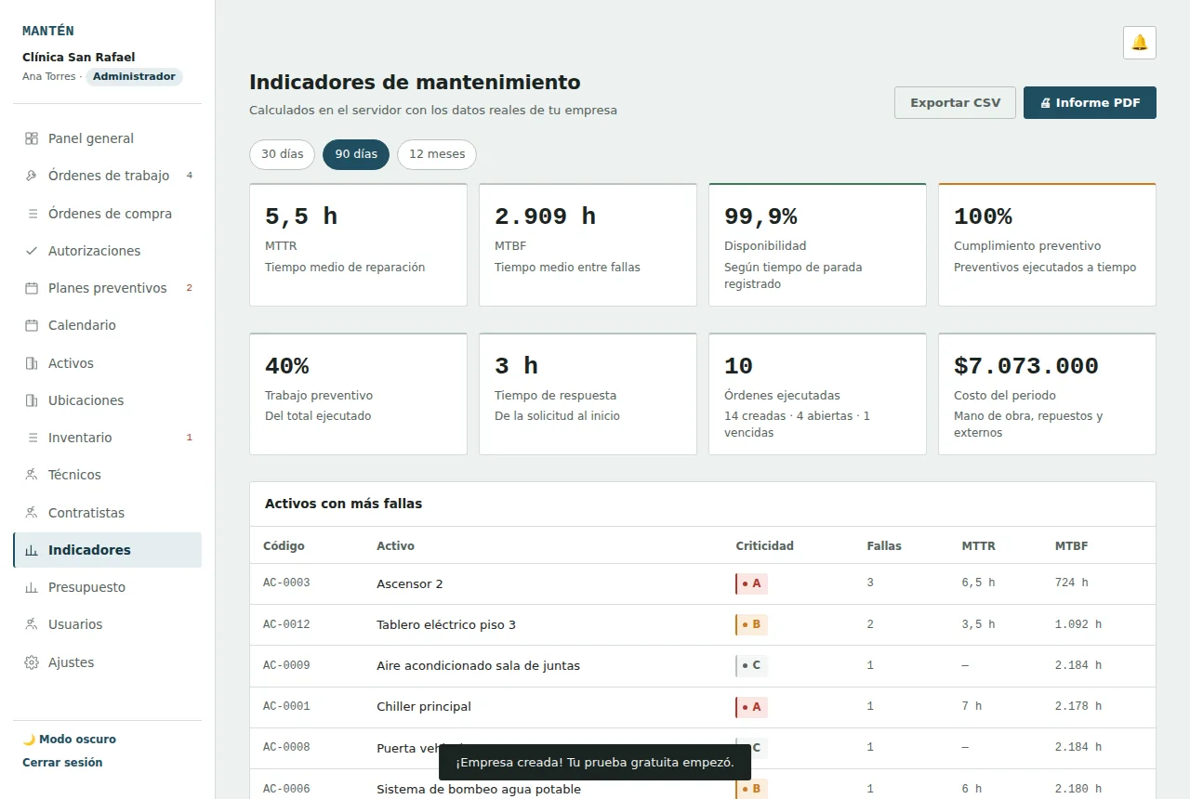The image size is (1190, 799).
Task: Toggle Modo oscuro dark mode
Action: pos(70,740)
